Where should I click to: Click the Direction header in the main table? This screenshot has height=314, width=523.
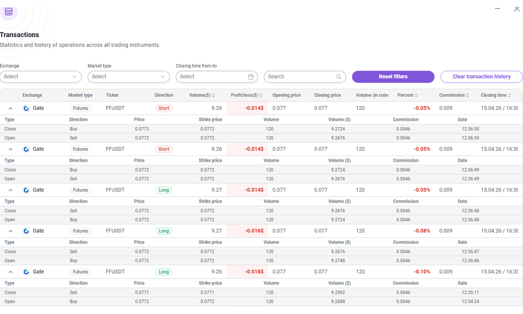click(x=164, y=95)
